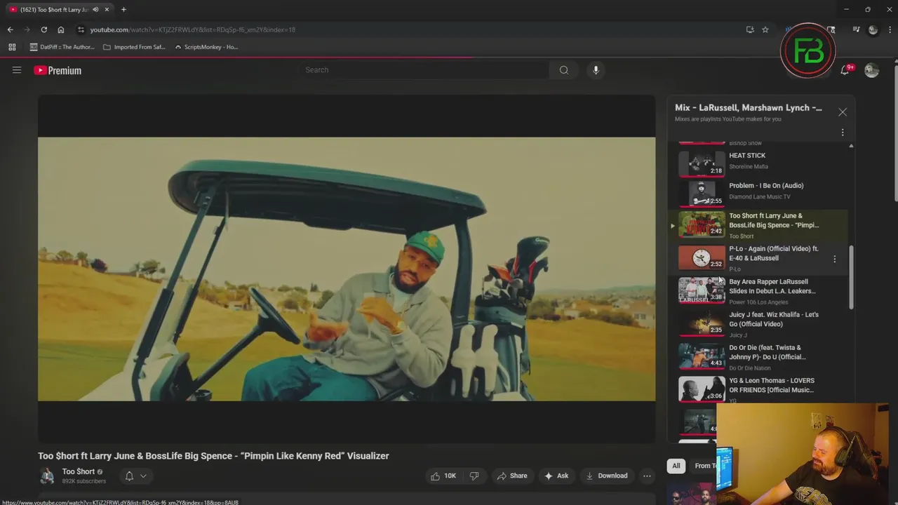Open the Chrome apps grid icon
Viewport: 898px width, 505px height.
pos(12,47)
